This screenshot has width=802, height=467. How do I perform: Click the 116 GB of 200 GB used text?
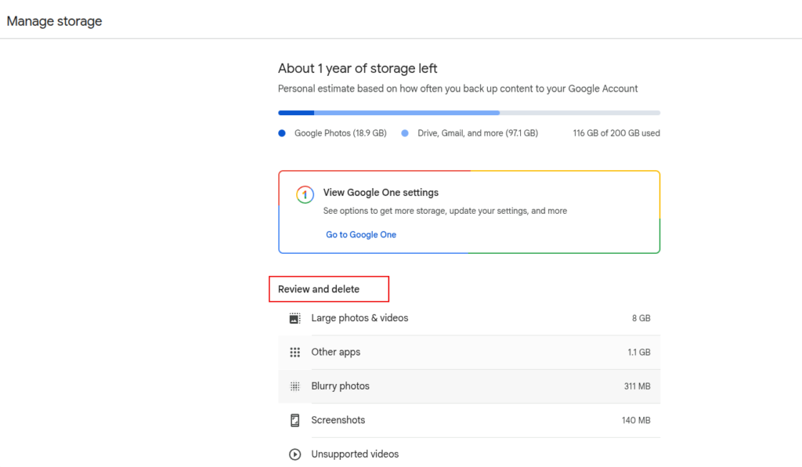point(616,133)
